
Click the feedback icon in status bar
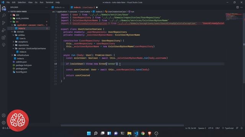[237, 128]
